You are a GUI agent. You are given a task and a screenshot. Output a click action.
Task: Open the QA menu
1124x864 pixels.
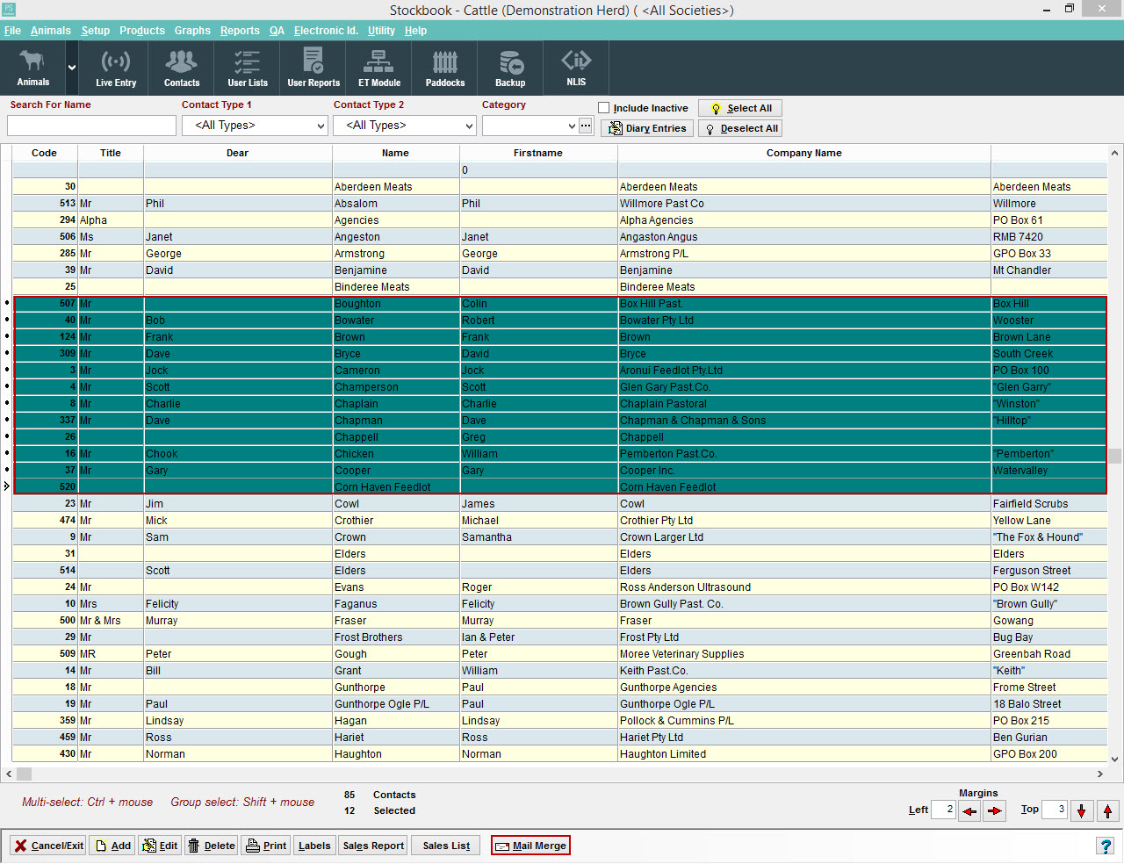tap(277, 30)
